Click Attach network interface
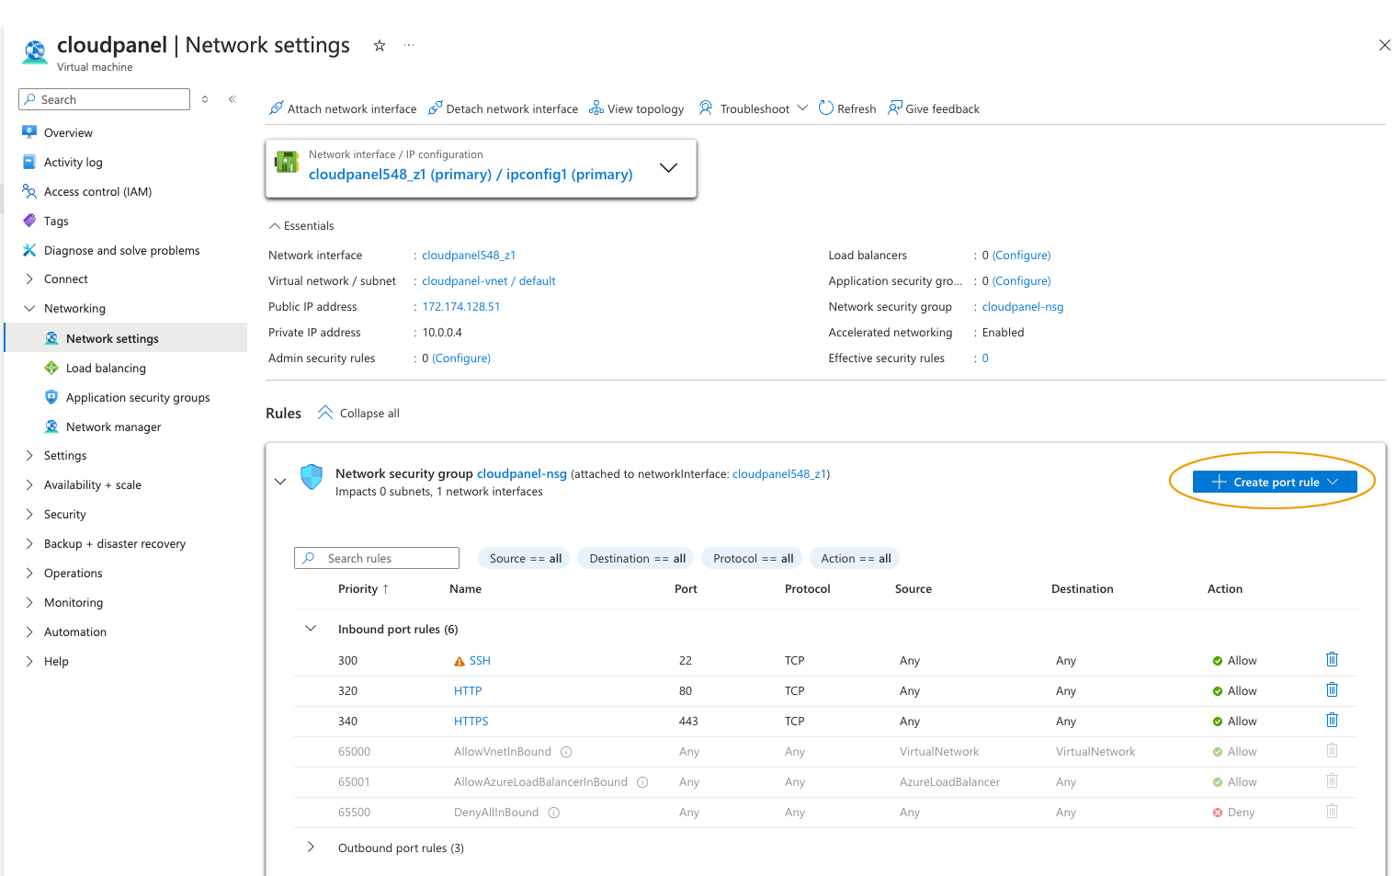Image resolution: width=1396 pixels, height=876 pixels. (342, 108)
